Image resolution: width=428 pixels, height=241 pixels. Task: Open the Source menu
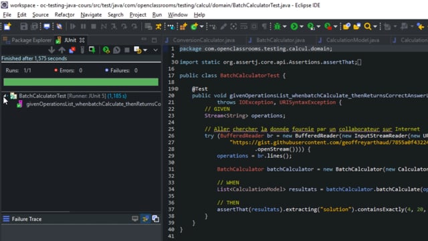coord(40,15)
